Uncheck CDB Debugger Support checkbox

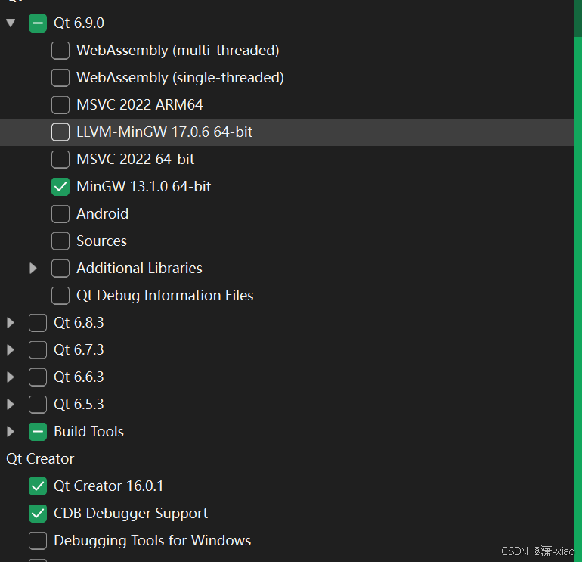[38, 514]
